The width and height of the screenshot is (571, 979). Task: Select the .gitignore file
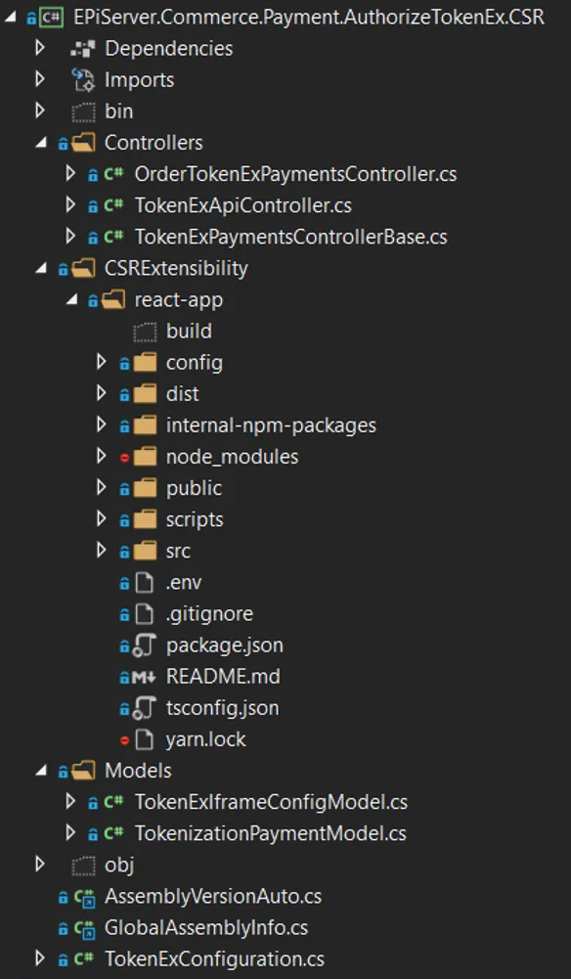coord(209,614)
